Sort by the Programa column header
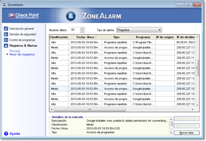Screen dimensions: 206x141 pos(143,37)
